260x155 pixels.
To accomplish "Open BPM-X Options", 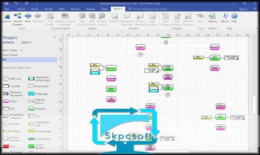I will 212,18.
